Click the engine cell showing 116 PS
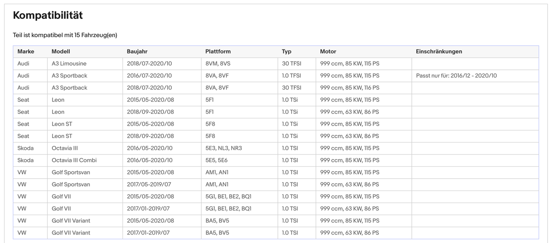553x243 pixels. coord(349,88)
